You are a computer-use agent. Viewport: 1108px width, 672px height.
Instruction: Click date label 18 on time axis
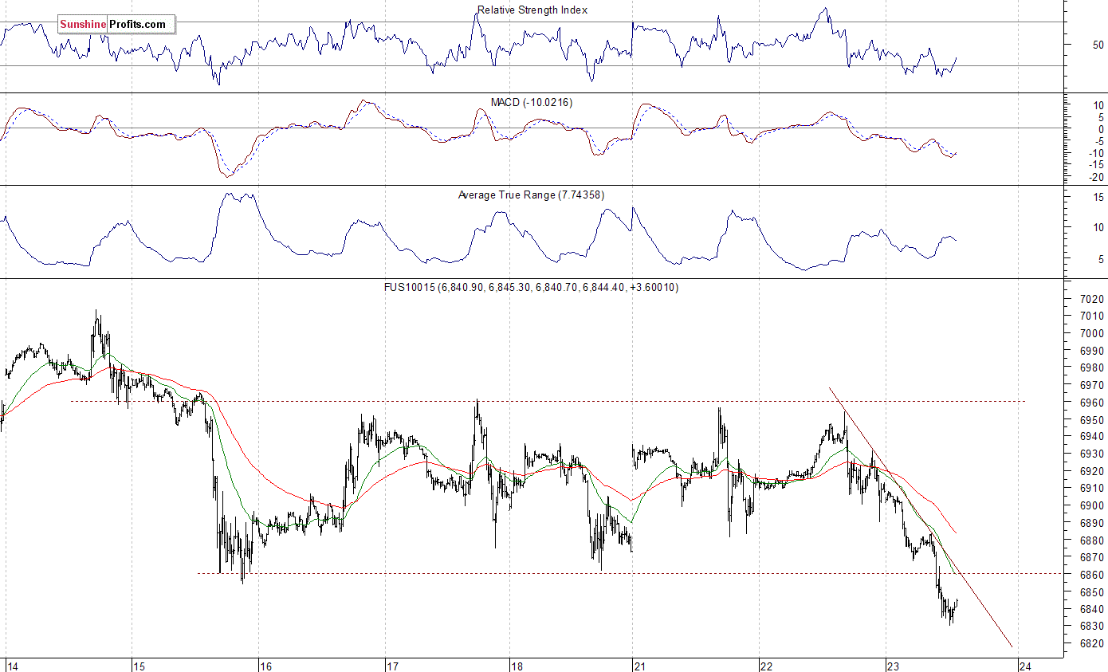pyautogui.click(x=516, y=666)
